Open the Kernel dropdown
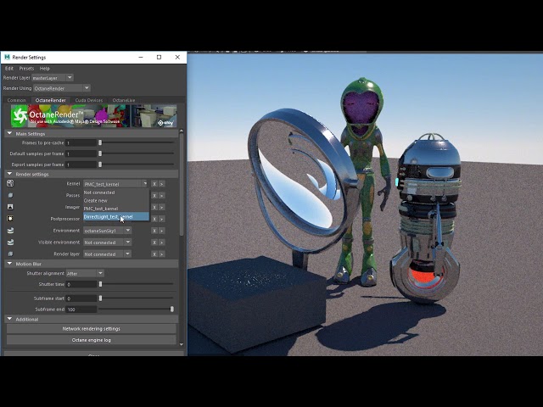This screenshot has height=407, width=543. click(x=116, y=184)
